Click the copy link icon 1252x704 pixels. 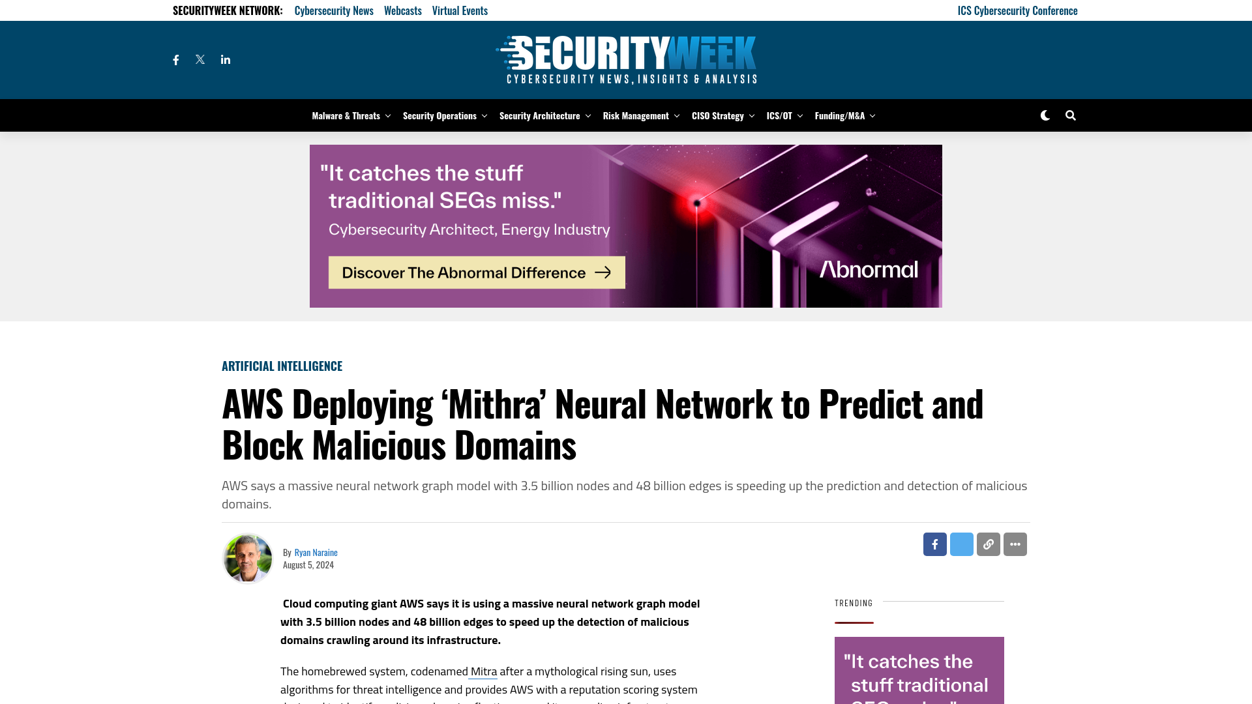coord(988,544)
